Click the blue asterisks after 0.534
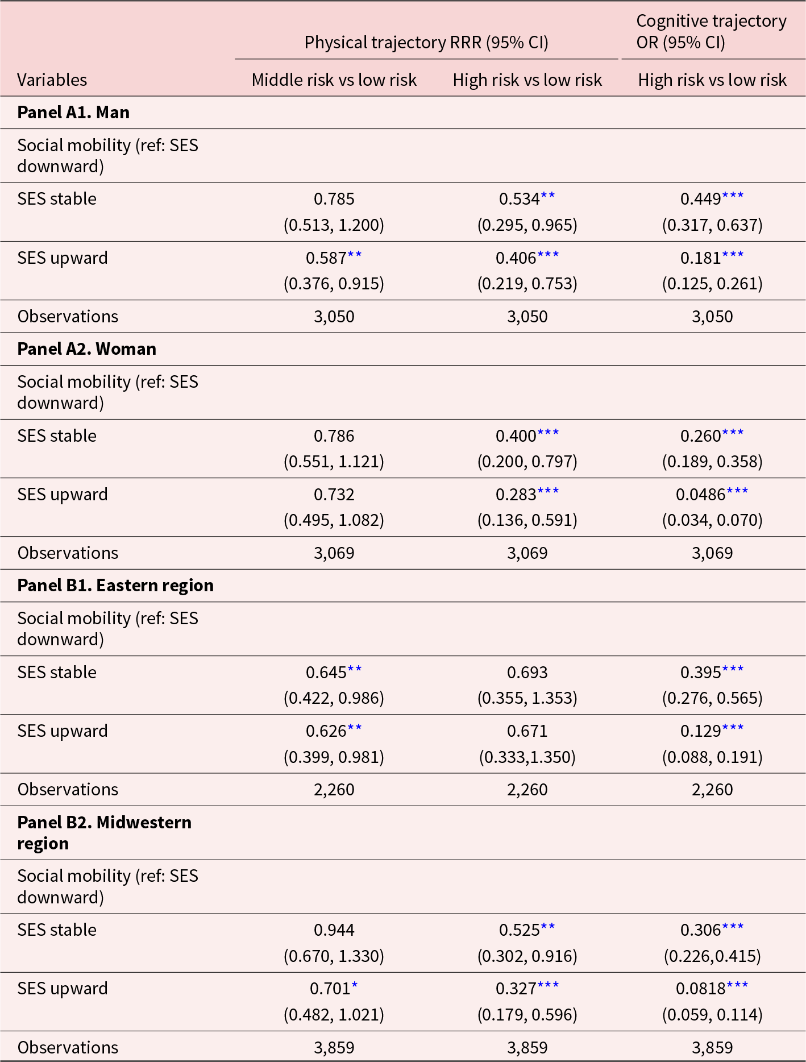The image size is (806, 1062). (x=548, y=197)
